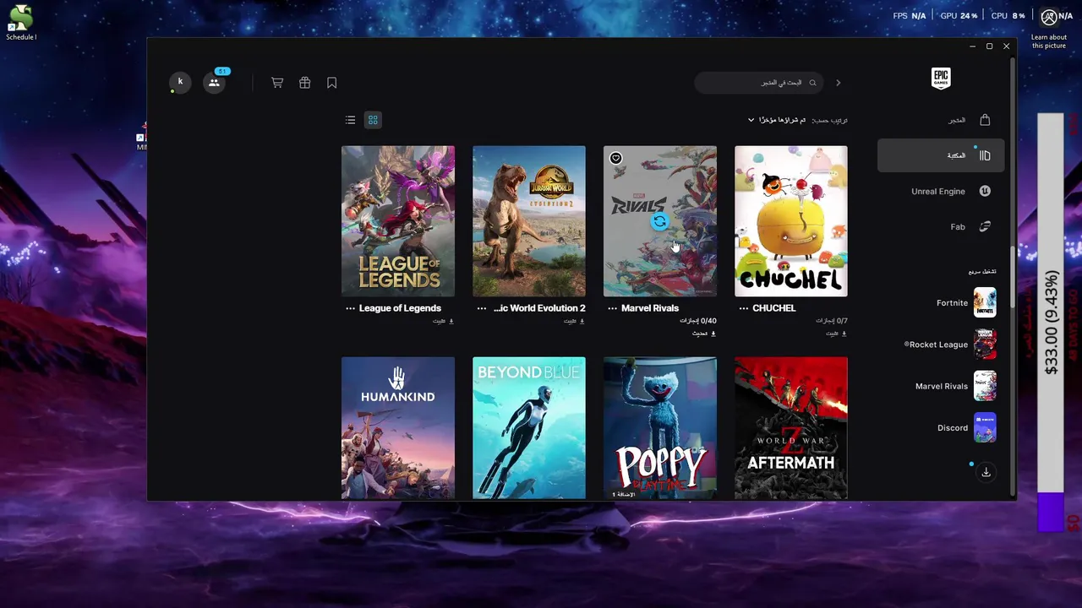The image size is (1082, 608).
Task: Click the back navigation chevron
Action: pyautogui.click(x=839, y=83)
